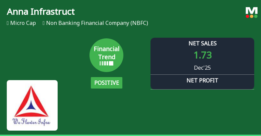Click the MarketsMojo M logo
261x136 pixels.
tap(252, 10)
